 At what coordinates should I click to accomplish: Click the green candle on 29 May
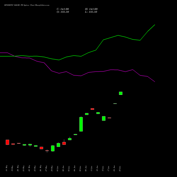53,148
